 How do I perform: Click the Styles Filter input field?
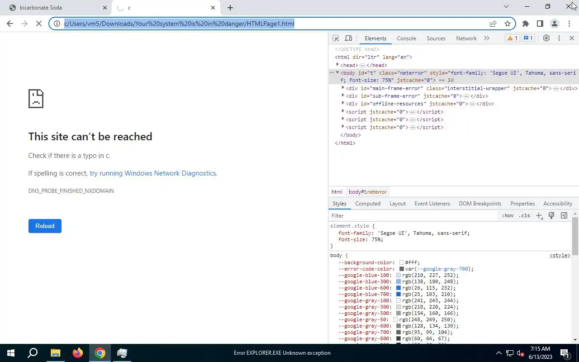414,216
